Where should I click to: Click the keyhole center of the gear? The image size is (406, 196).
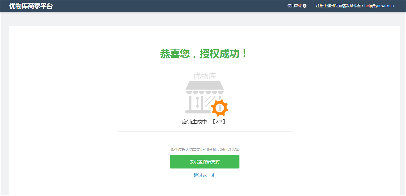[x=220, y=108]
